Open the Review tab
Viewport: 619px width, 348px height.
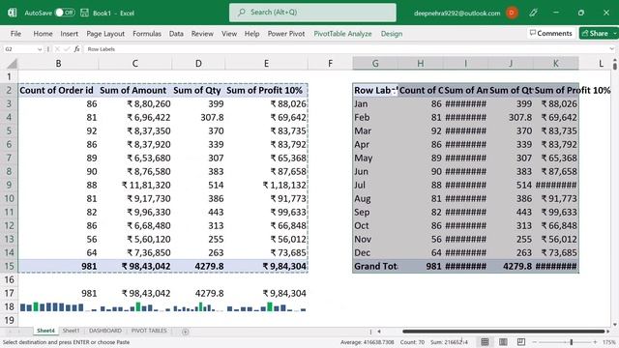(202, 34)
